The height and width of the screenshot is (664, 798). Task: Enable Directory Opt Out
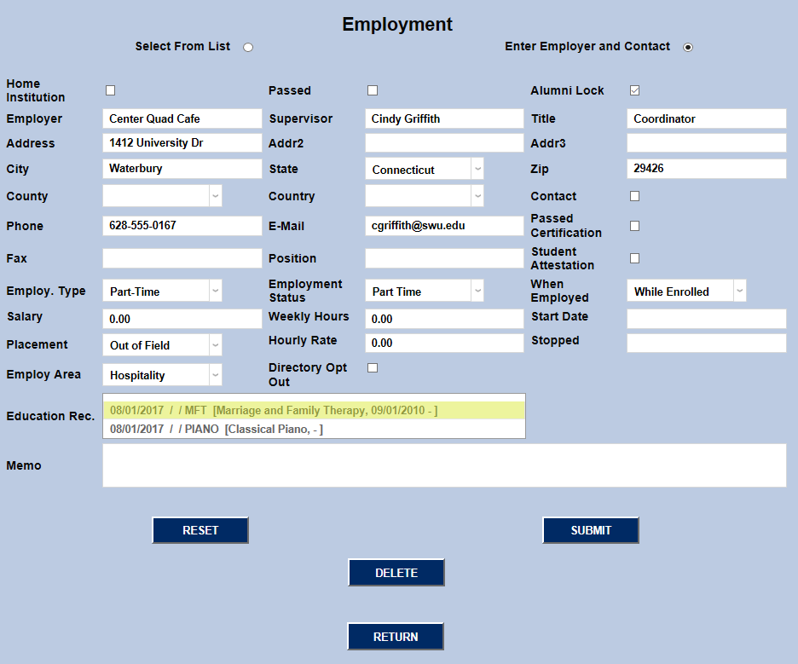[373, 367]
